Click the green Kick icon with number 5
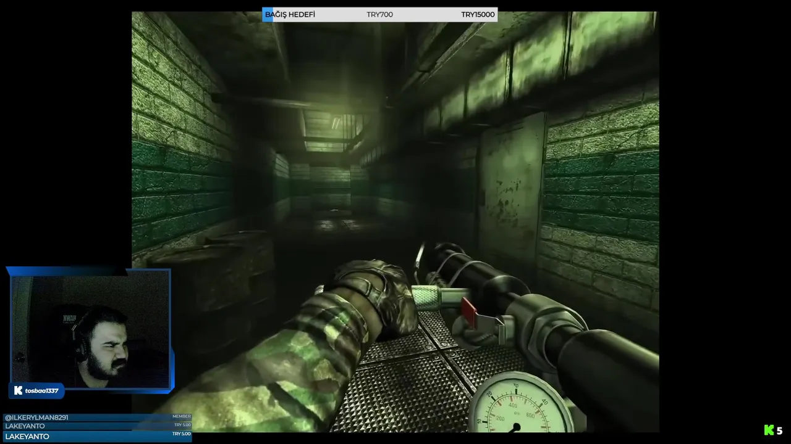Image resolution: width=791 pixels, height=444 pixels. click(x=773, y=430)
